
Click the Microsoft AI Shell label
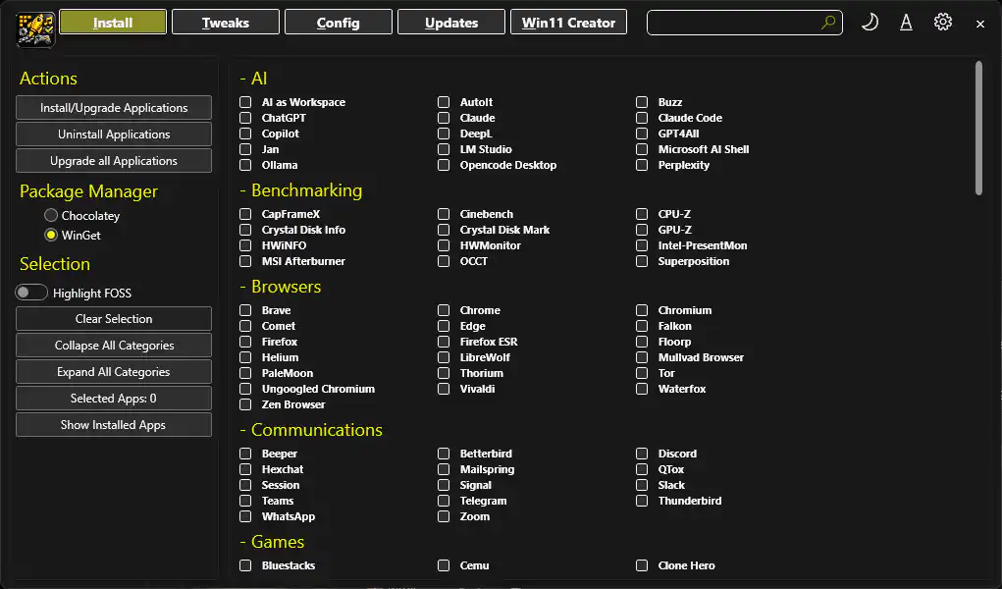(704, 149)
